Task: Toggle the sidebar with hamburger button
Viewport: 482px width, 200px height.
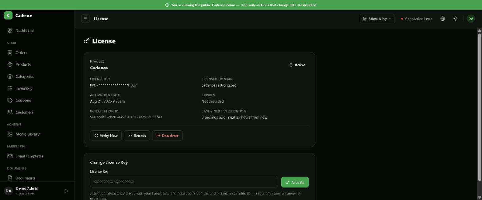Action: point(85,19)
